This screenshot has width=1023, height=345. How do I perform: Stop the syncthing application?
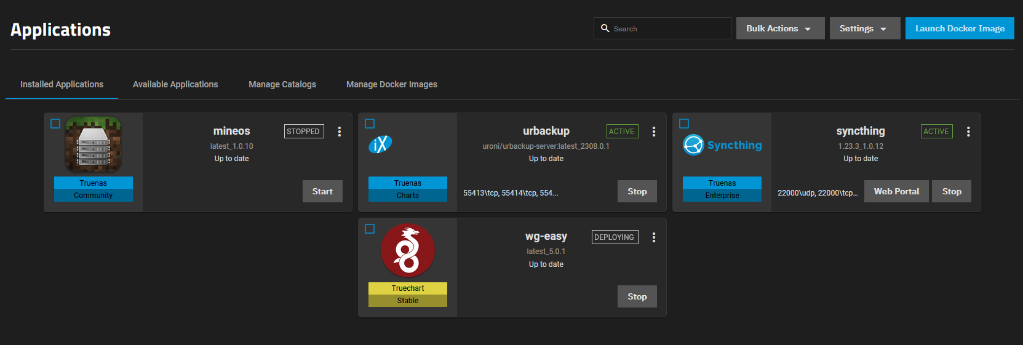[x=952, y=191]
